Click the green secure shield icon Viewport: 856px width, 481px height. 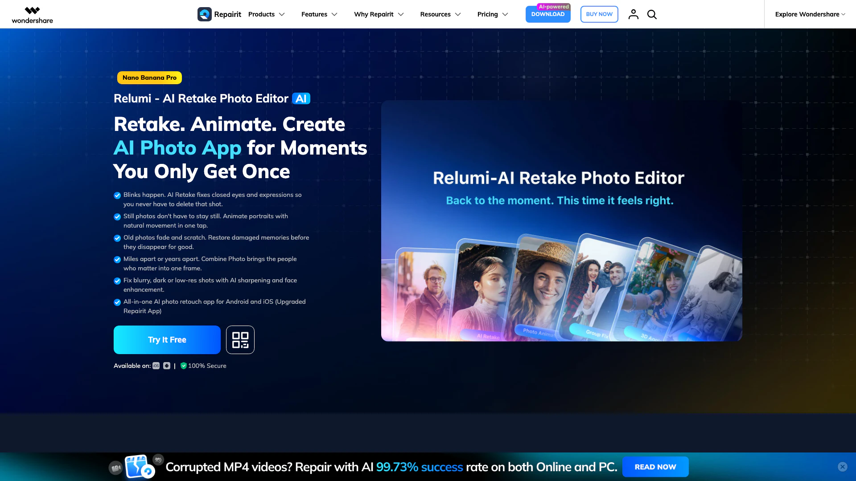click(x=183, y=366)
